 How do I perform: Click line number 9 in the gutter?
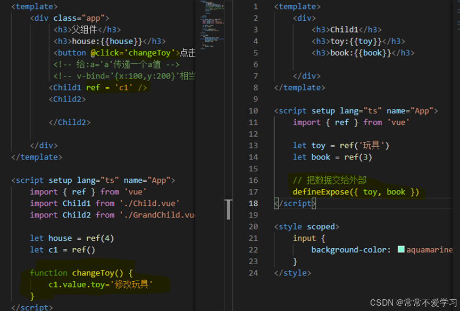(255, 99)
